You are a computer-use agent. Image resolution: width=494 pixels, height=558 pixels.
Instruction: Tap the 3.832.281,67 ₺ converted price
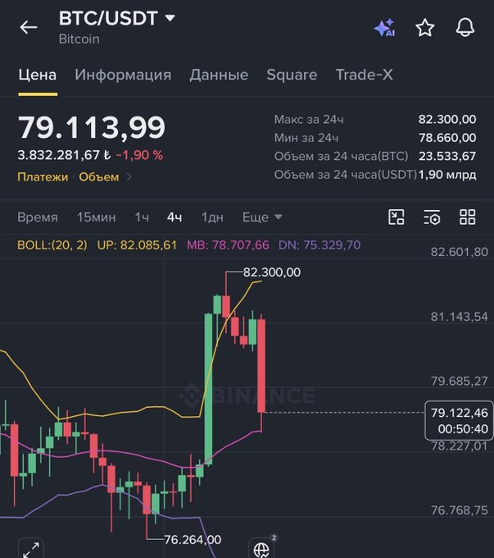pos(64,155)
